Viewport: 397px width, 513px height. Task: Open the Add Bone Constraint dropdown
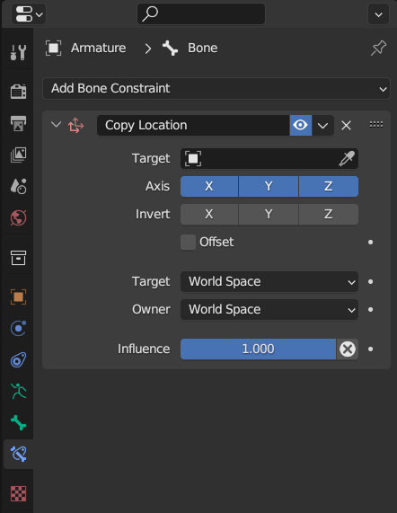pyautogui.click(x=216, y=88)
